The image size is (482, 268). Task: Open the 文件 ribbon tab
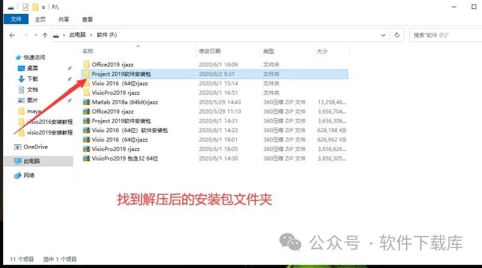click(16, 19)
